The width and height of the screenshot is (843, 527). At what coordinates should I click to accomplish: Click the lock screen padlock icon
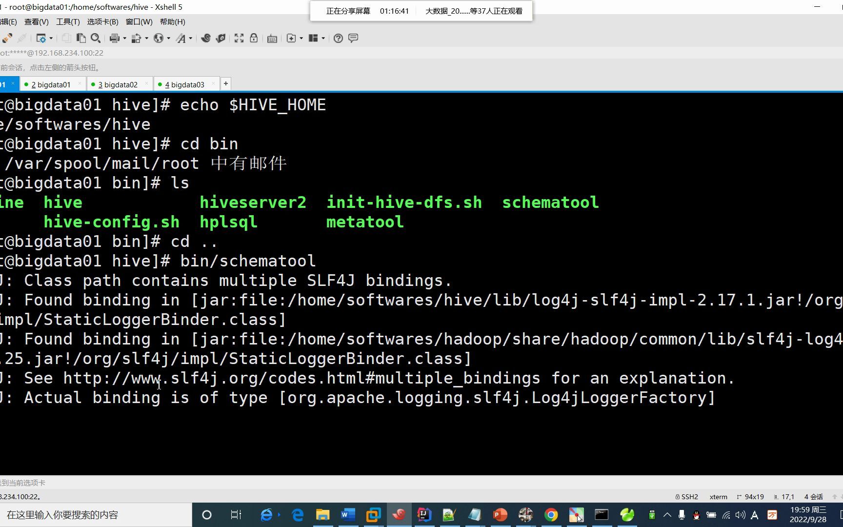click(254, 38)
